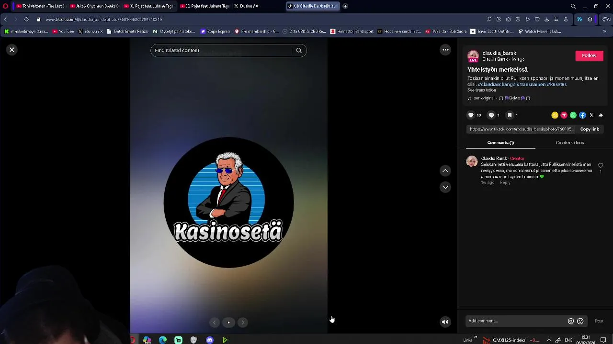Go to previous photo slide arrow
Image resolution: width=613 pixels, height=344 pixels.
coord(215,322)
